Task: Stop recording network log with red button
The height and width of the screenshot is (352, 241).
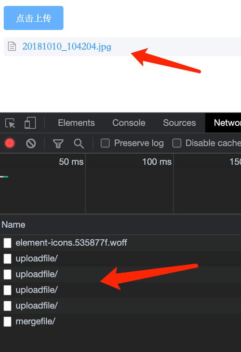Action: pos(10,143)
